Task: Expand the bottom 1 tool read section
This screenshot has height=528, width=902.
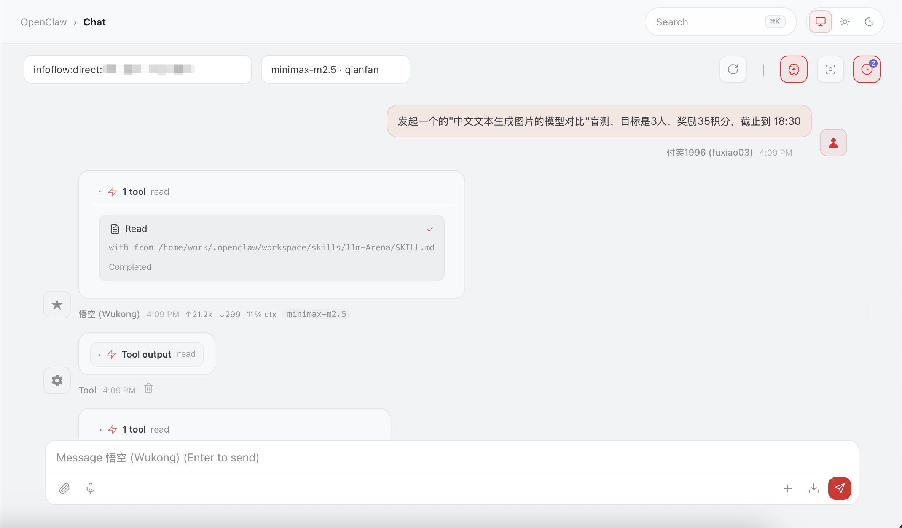Action: (134, 429)
